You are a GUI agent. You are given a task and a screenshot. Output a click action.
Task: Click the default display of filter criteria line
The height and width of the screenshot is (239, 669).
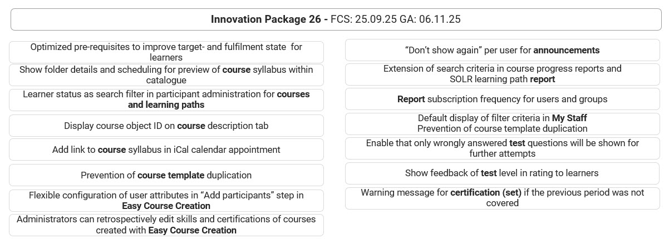(502, 118)
